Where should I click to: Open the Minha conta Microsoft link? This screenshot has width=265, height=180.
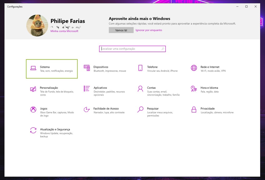(x=64, y=31)
